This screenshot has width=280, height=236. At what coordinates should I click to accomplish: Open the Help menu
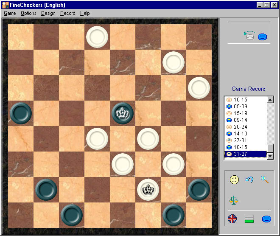(x=85, y=13)
